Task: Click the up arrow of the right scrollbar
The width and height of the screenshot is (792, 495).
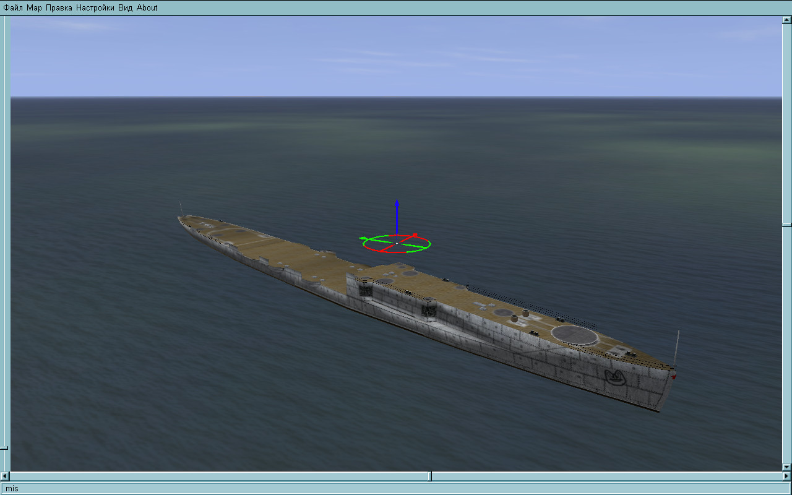Action: 786,20
